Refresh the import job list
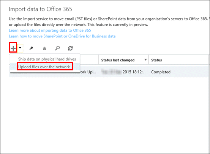Viewport: 210px width, 154px height. (x=70, y=48)
